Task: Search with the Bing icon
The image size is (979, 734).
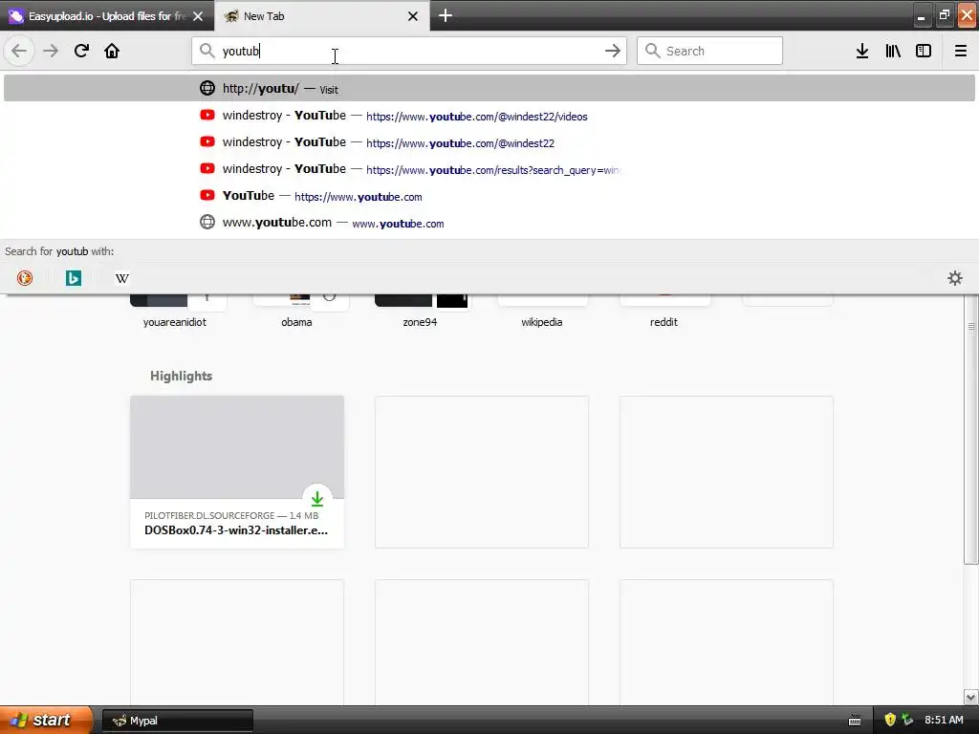Action: (74, 278)
